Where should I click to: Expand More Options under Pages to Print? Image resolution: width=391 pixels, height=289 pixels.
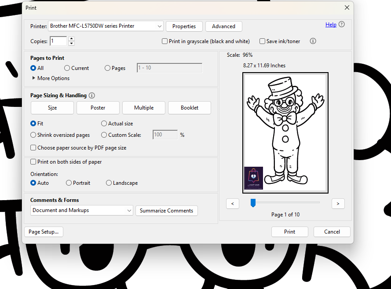click(x=51, y=78)
